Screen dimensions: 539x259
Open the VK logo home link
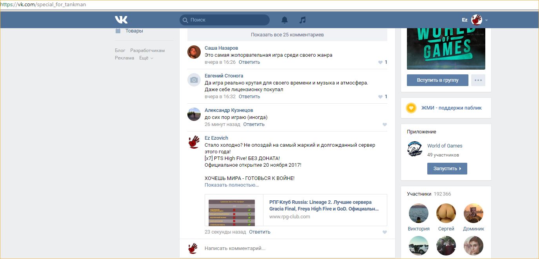point(121,20)
